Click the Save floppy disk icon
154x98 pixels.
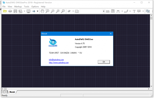click(15, 11)
